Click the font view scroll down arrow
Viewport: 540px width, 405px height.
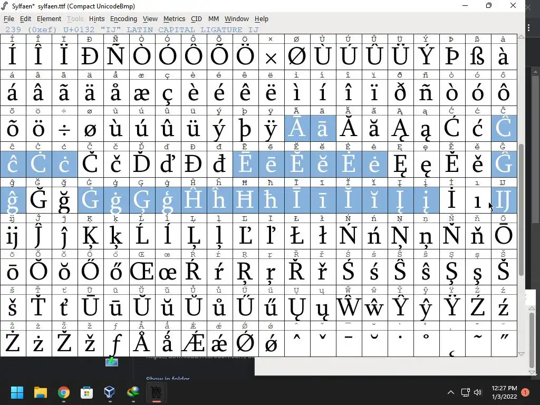pos(522,354)
